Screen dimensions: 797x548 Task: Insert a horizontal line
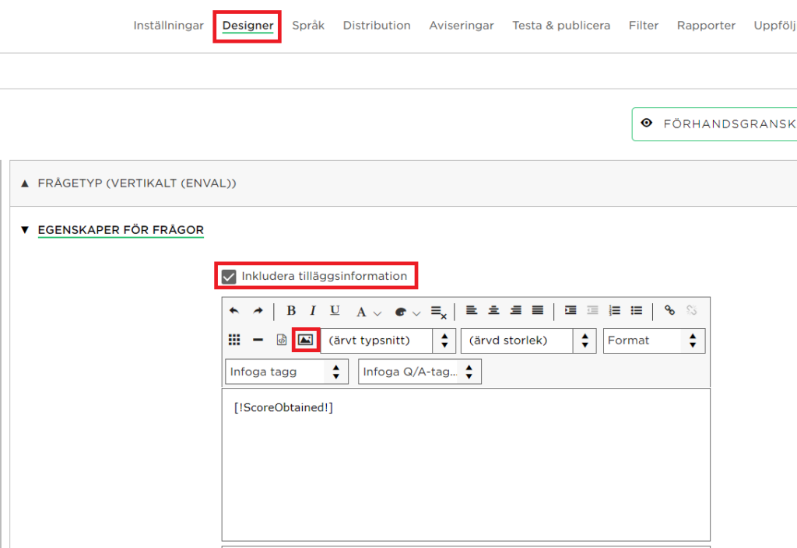[x=258, y=340]
